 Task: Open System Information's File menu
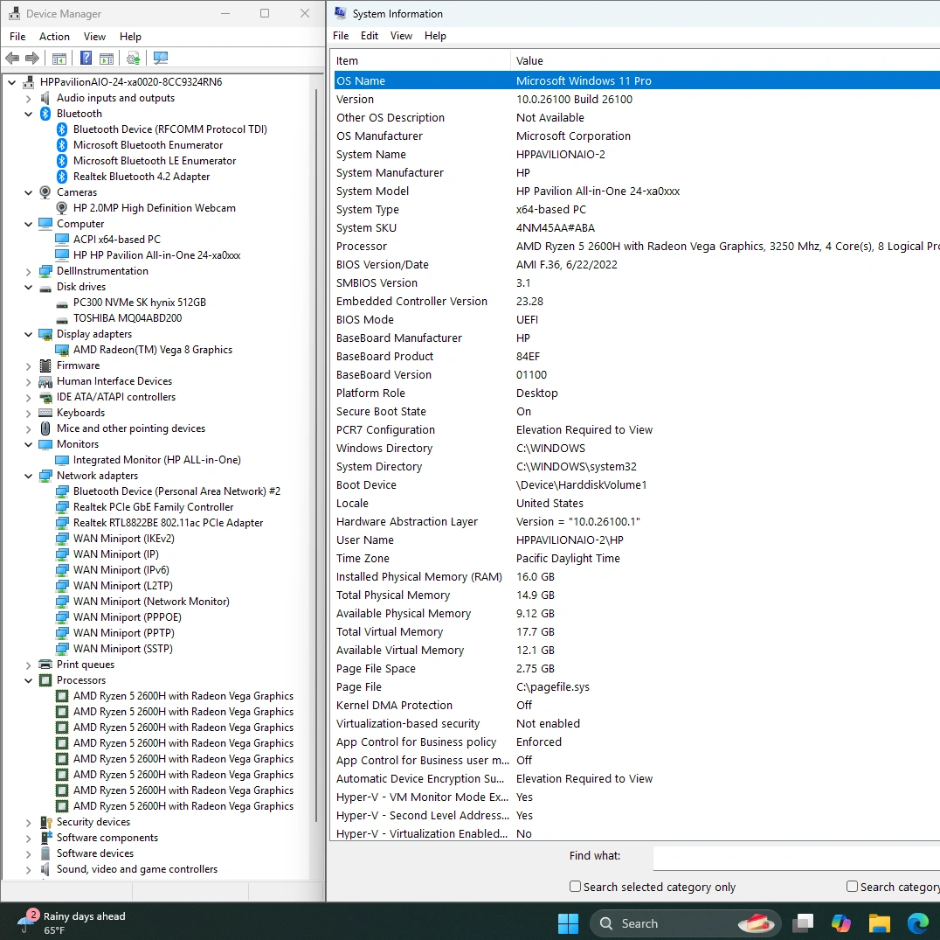point(341,36)
